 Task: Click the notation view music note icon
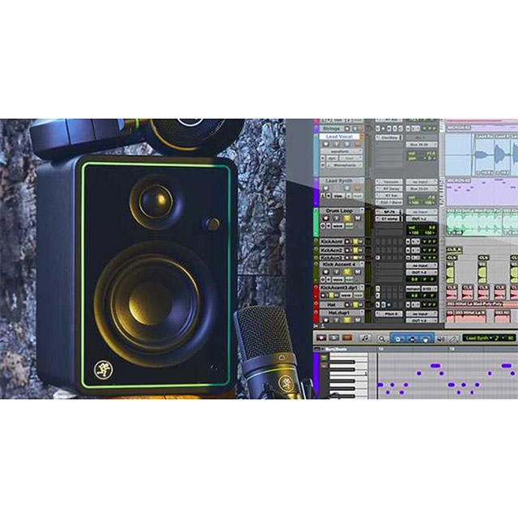coord(365,337)
